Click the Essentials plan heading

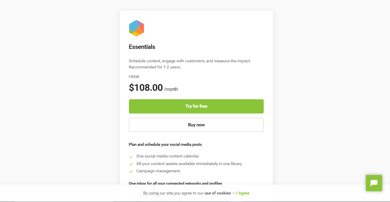142,47
